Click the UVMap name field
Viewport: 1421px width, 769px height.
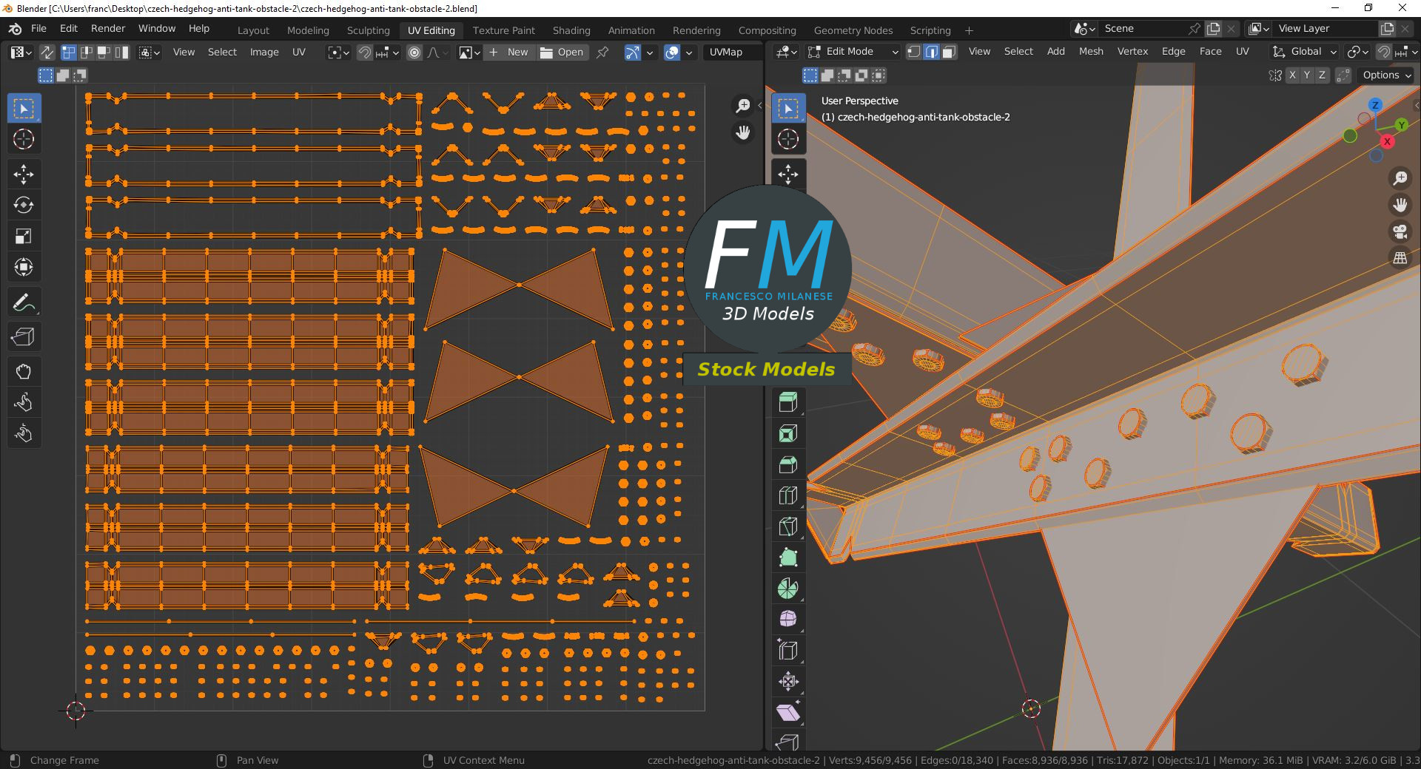tap(733, 52)
